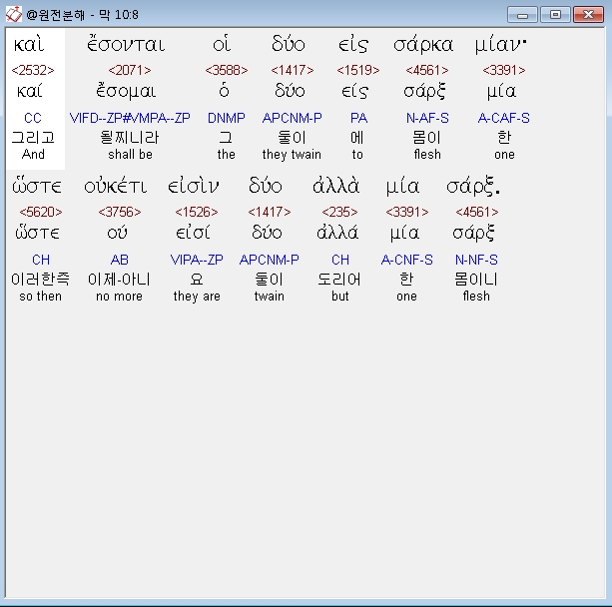This screenshot has width=612, height=607.
Task: Click Strong's number <235>
Action: pyautogui.click(x=339, y=212)
